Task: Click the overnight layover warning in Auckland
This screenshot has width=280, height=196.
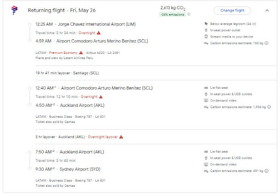Action: (121, 136)
